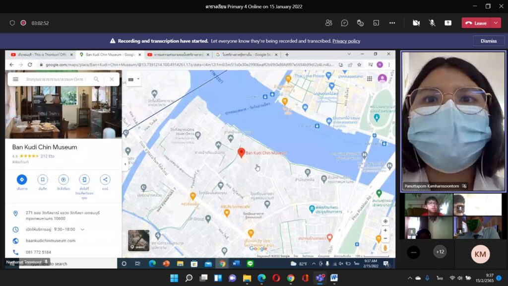This screenshot has width=508, height=286.
Task: Open Windows taskbar search
Action: [189, 278]
